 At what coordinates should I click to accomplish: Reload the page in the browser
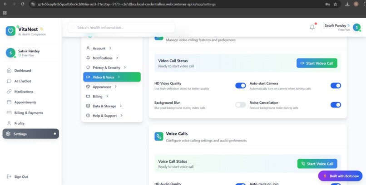click(23, 4)
